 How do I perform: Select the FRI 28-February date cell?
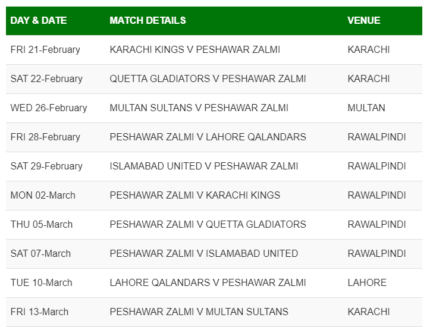[x=46, y=137]
